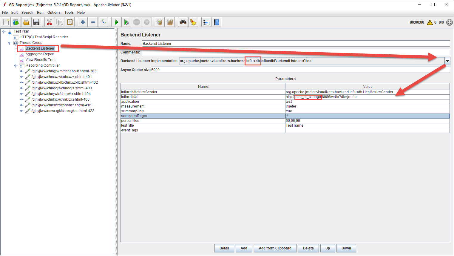Collapse the Recording Controller node

(x=15, y=66)
